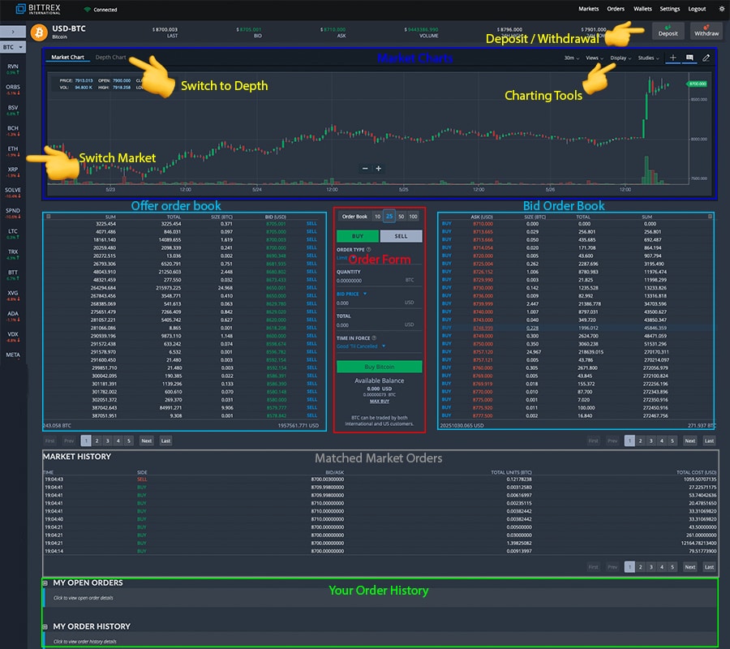Select ETH from the market sidebar
Viewport: 730px width, 649px height.
11,149
